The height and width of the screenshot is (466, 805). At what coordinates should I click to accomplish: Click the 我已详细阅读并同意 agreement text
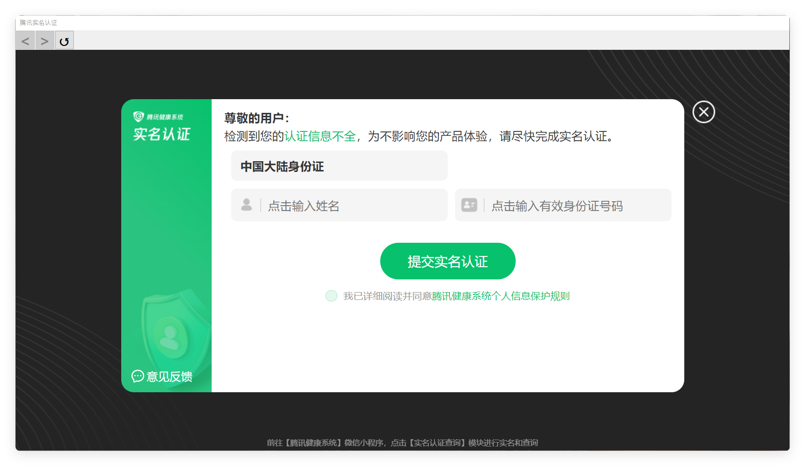coord(388,296)
